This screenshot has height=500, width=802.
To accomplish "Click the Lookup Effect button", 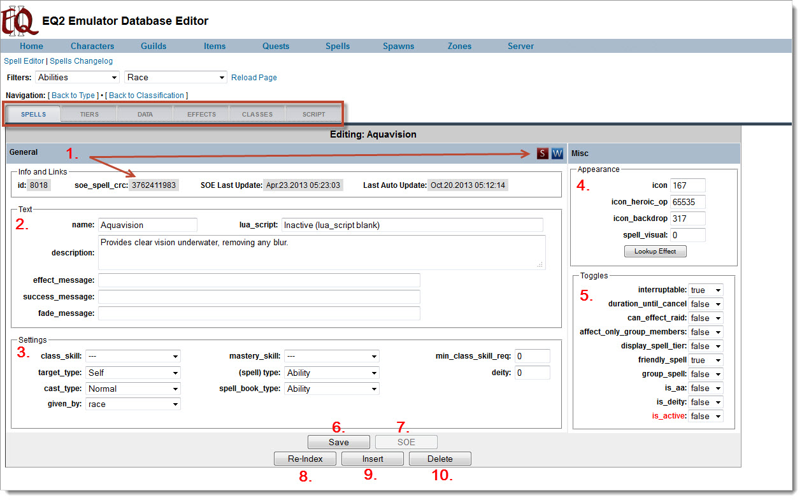I will [655, 252].
